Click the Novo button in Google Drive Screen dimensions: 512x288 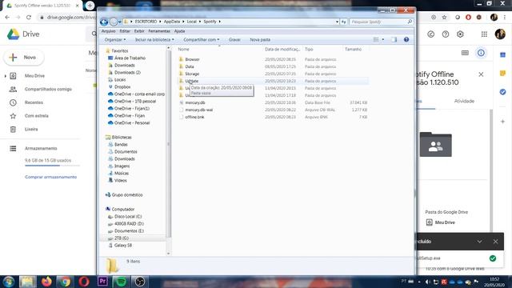coord(24,58)
